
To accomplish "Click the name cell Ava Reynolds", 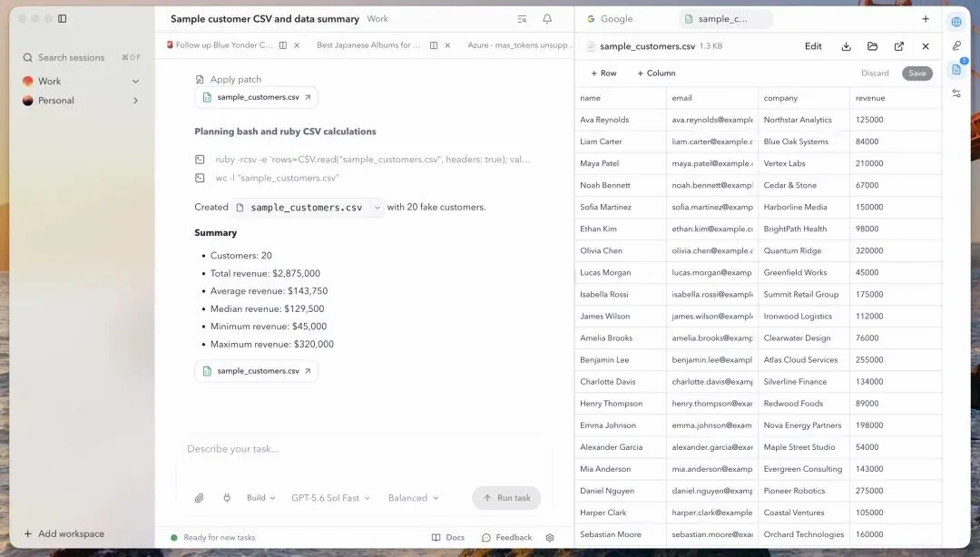I will click(621, 120).
